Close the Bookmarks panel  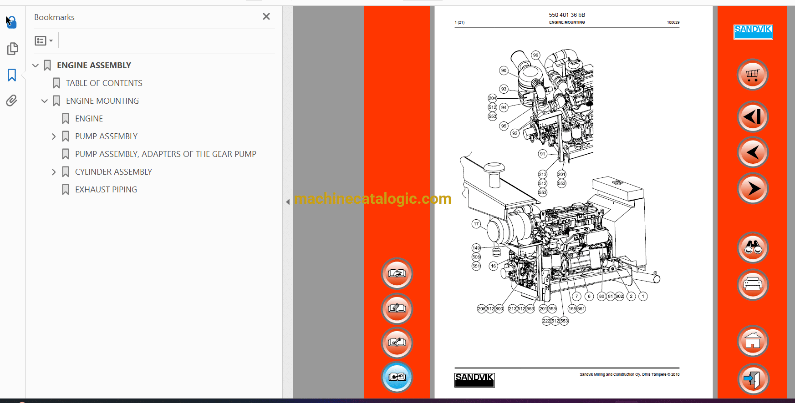pos(266,17)
